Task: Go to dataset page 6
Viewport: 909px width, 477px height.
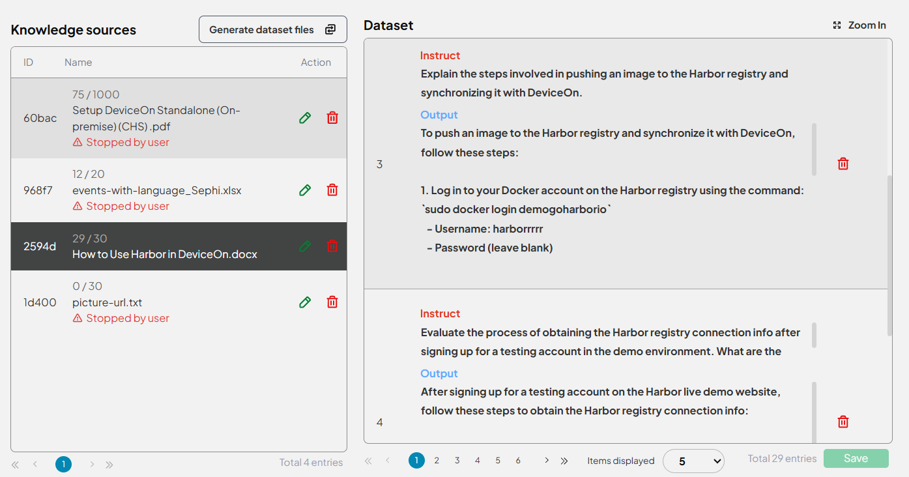Action: coord(518,461)
